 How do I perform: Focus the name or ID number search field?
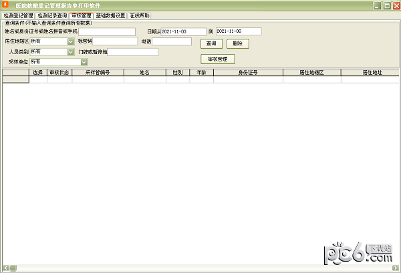(107, 31)
